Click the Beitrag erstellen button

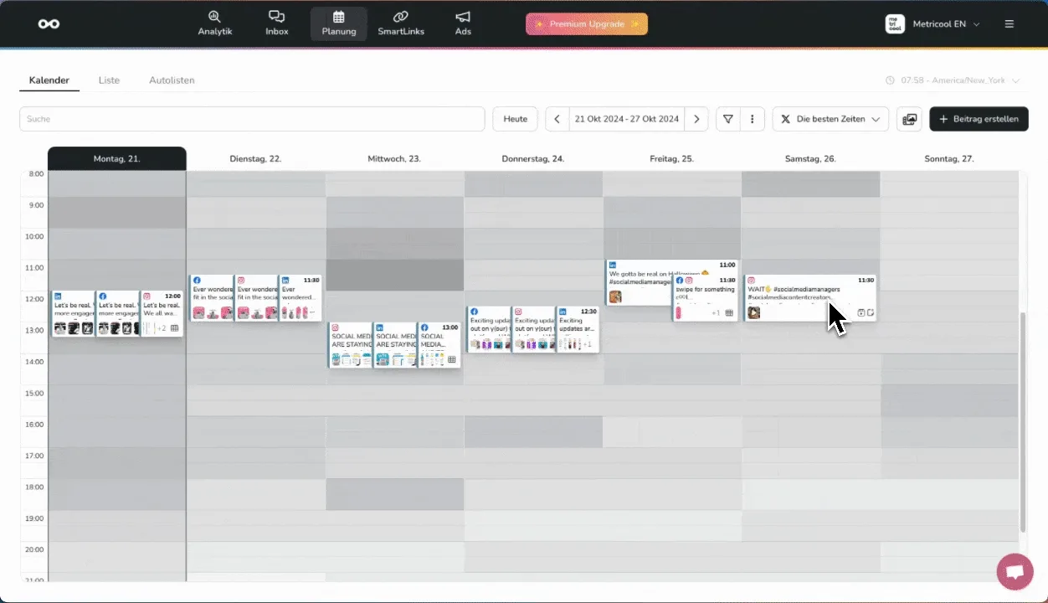(x=979, y=119)
